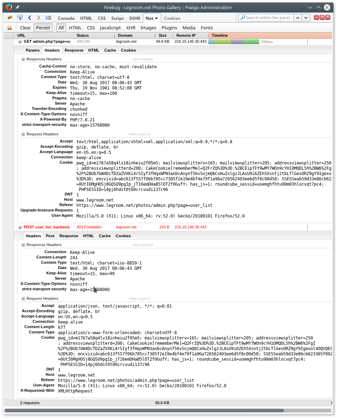Click the XHR break icon in the filter bar

pyautogui.click(x=10, y=28)
